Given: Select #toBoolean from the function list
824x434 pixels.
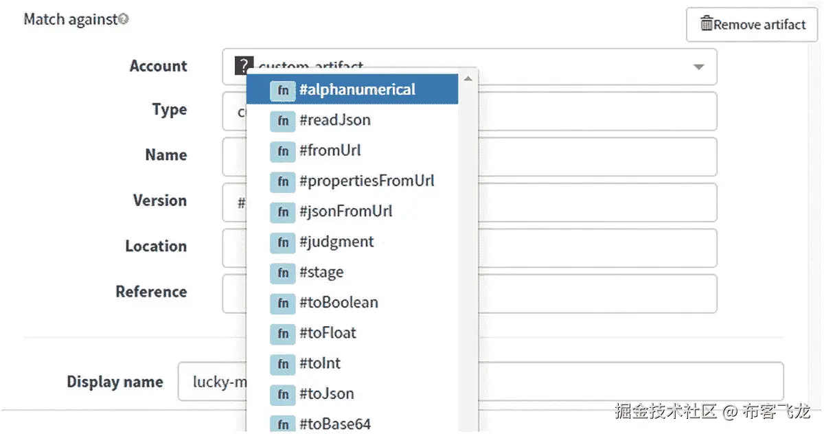Looking at the screenshot, I should click(x=339, y=303).
